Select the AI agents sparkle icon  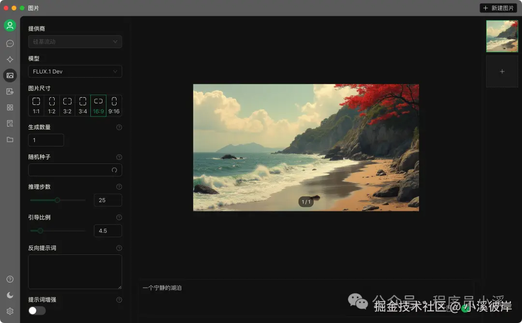tap(10, 59)
